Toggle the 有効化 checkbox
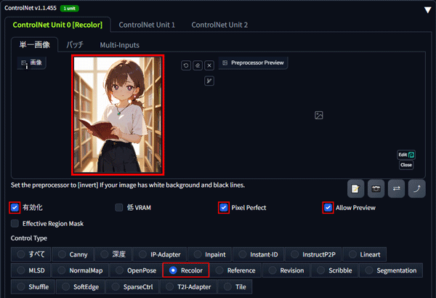Image resolution: width=436 pixels, height=298 pixels. pos(15,208)
